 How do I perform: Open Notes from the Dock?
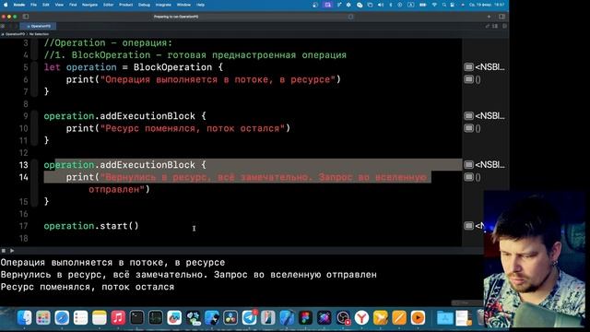[x=100, y=317]
